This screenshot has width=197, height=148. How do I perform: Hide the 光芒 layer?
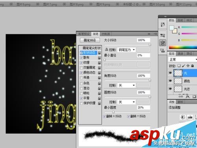[x=170, y=89]
